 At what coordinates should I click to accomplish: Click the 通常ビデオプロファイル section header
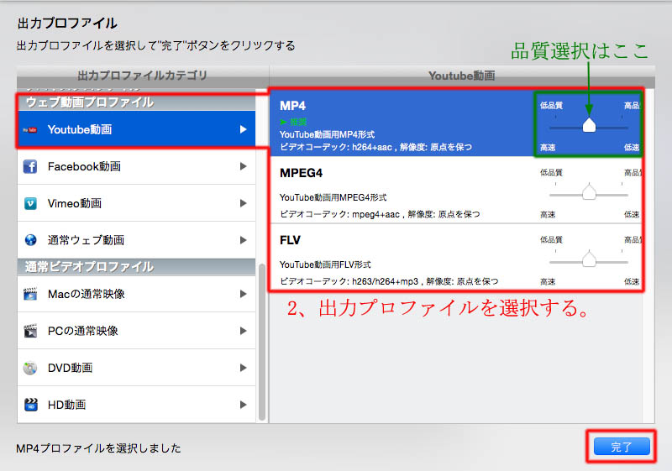point(136,267)
